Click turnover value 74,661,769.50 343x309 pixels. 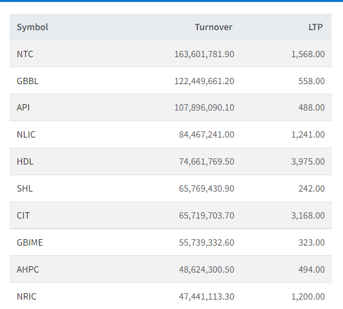pos(207,161)
